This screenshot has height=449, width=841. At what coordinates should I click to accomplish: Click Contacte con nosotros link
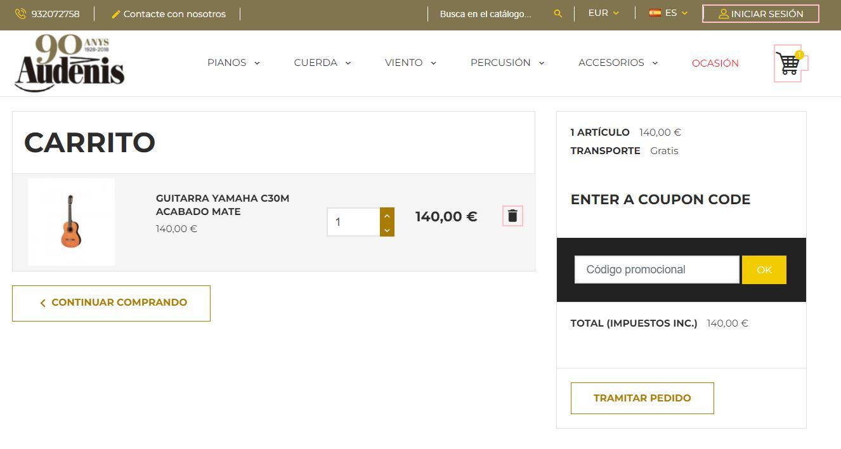[174, 14]
